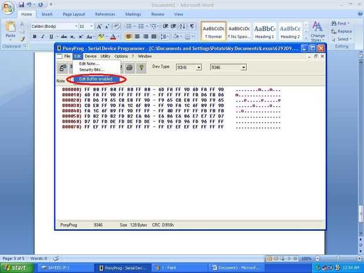
Task: Open the Select dropdown in Editing group
Action: pos(342,39)
